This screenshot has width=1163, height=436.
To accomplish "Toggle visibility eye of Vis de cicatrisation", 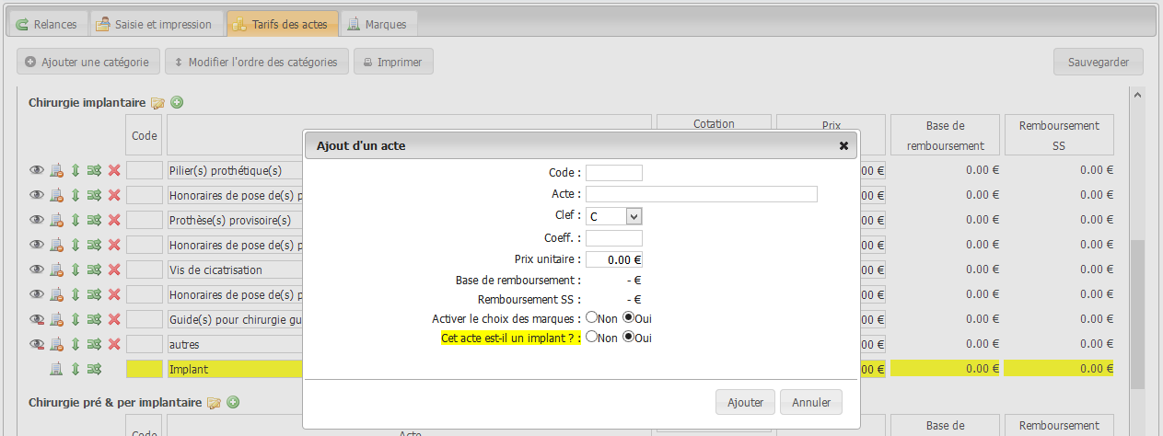I will point(37,270).
